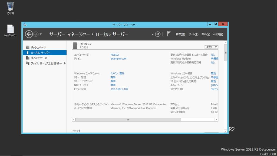The width and height of the screenshot is (277, 156).
Task: Click the プロパティ server icon in header
Action: [x=75, y=46]
